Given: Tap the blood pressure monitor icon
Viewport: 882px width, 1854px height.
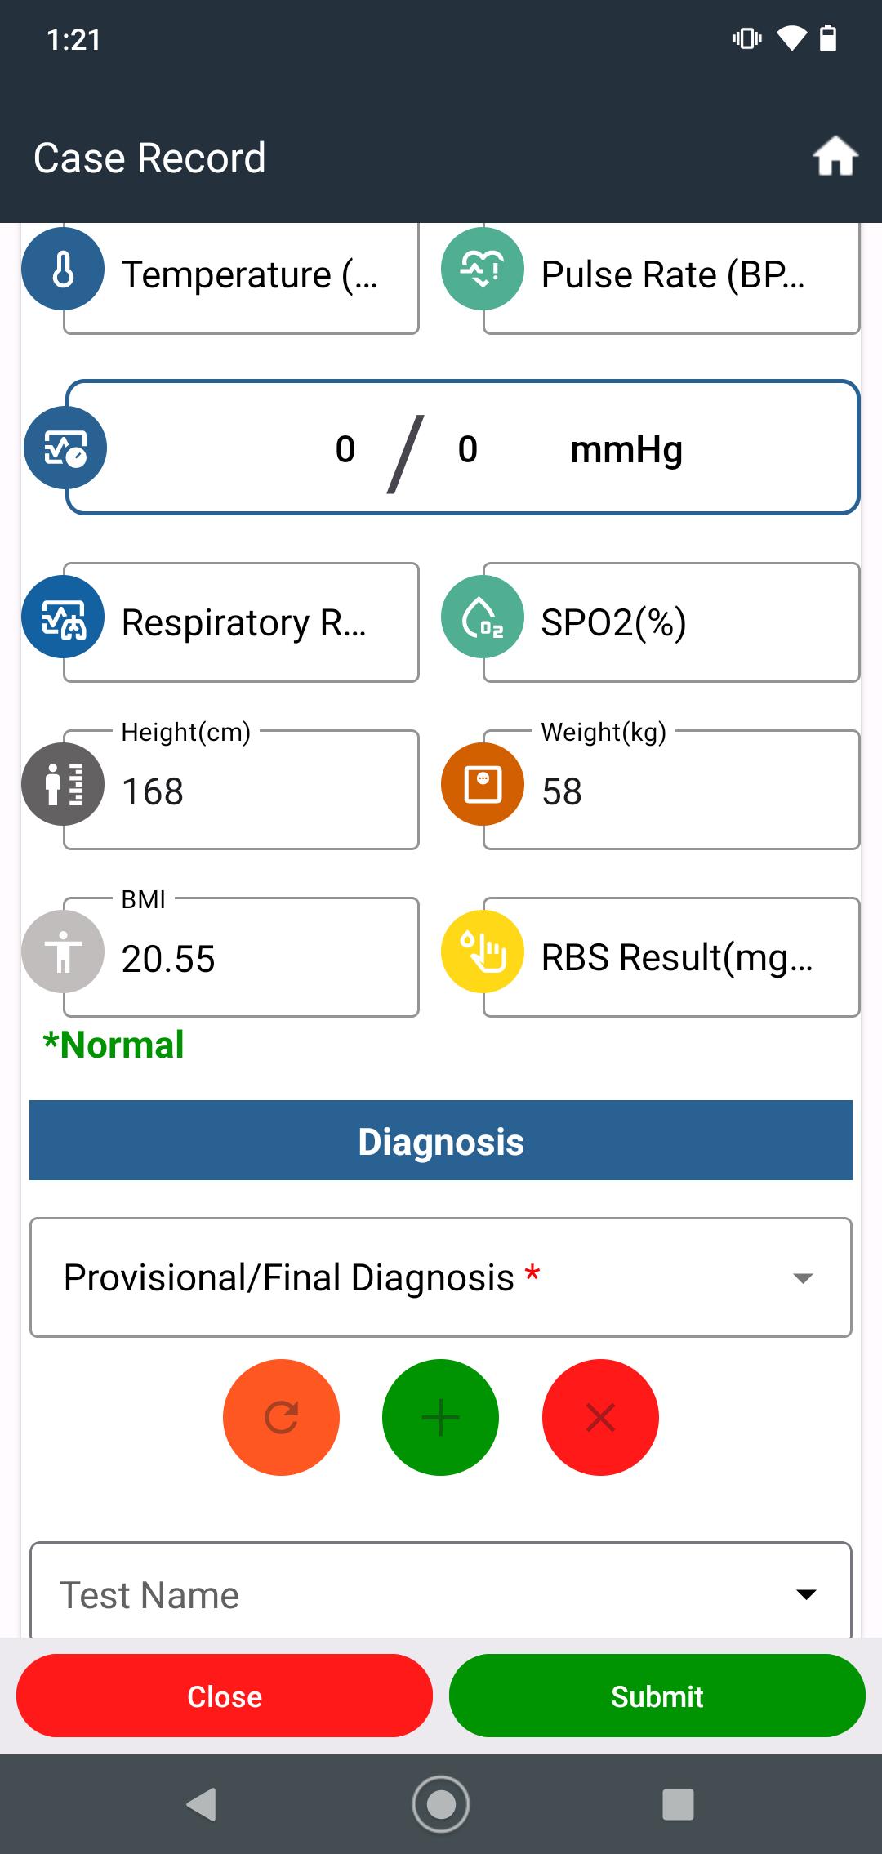Looking at the screenshot, I should tap(65, 448).
